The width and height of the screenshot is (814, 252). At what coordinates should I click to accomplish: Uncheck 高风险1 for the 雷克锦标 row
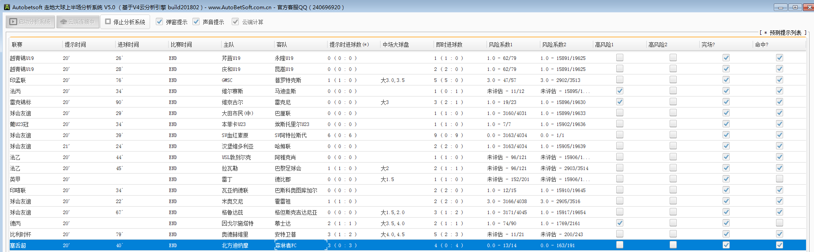pos(620,102)
